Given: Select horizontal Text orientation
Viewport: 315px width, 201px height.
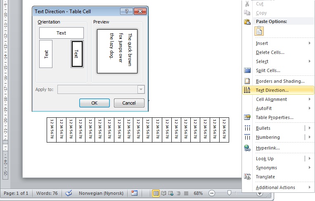Looking at the screenshot, I should 61,33.
